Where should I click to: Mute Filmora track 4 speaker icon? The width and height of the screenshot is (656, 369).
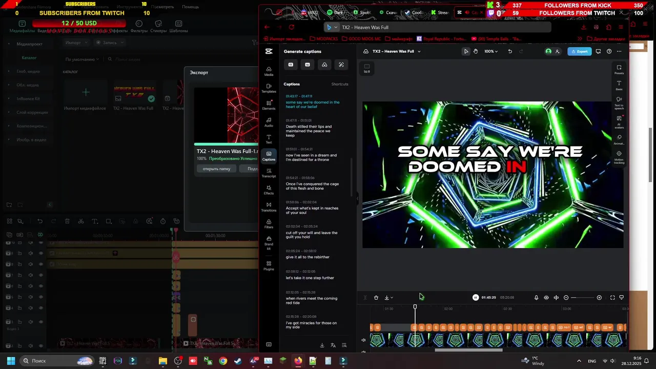pyautogui.click(x=30, y=308)
